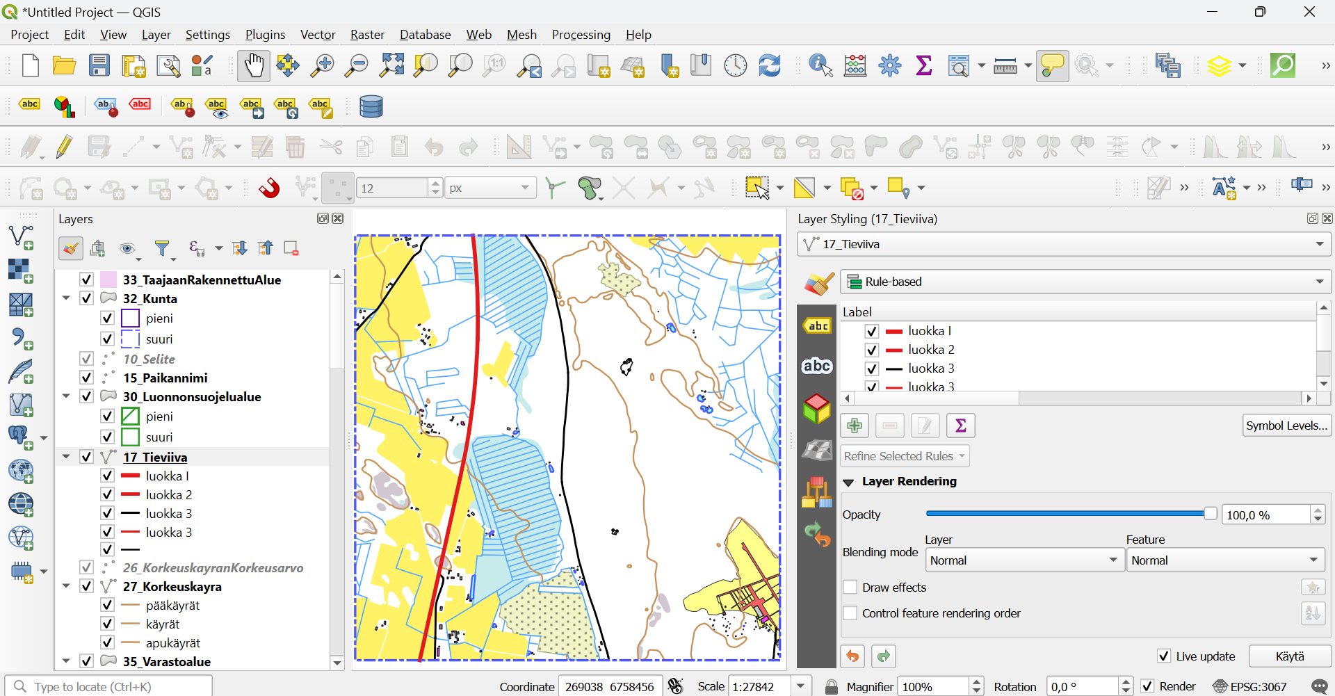Enable snapping with the magnet icon
The width and height of the screenshot is (1335, 696).
point(270,188)
